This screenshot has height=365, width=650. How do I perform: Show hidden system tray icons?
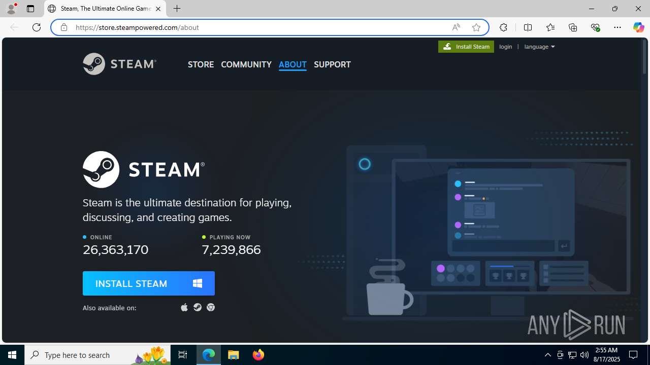tap(547, 355)
